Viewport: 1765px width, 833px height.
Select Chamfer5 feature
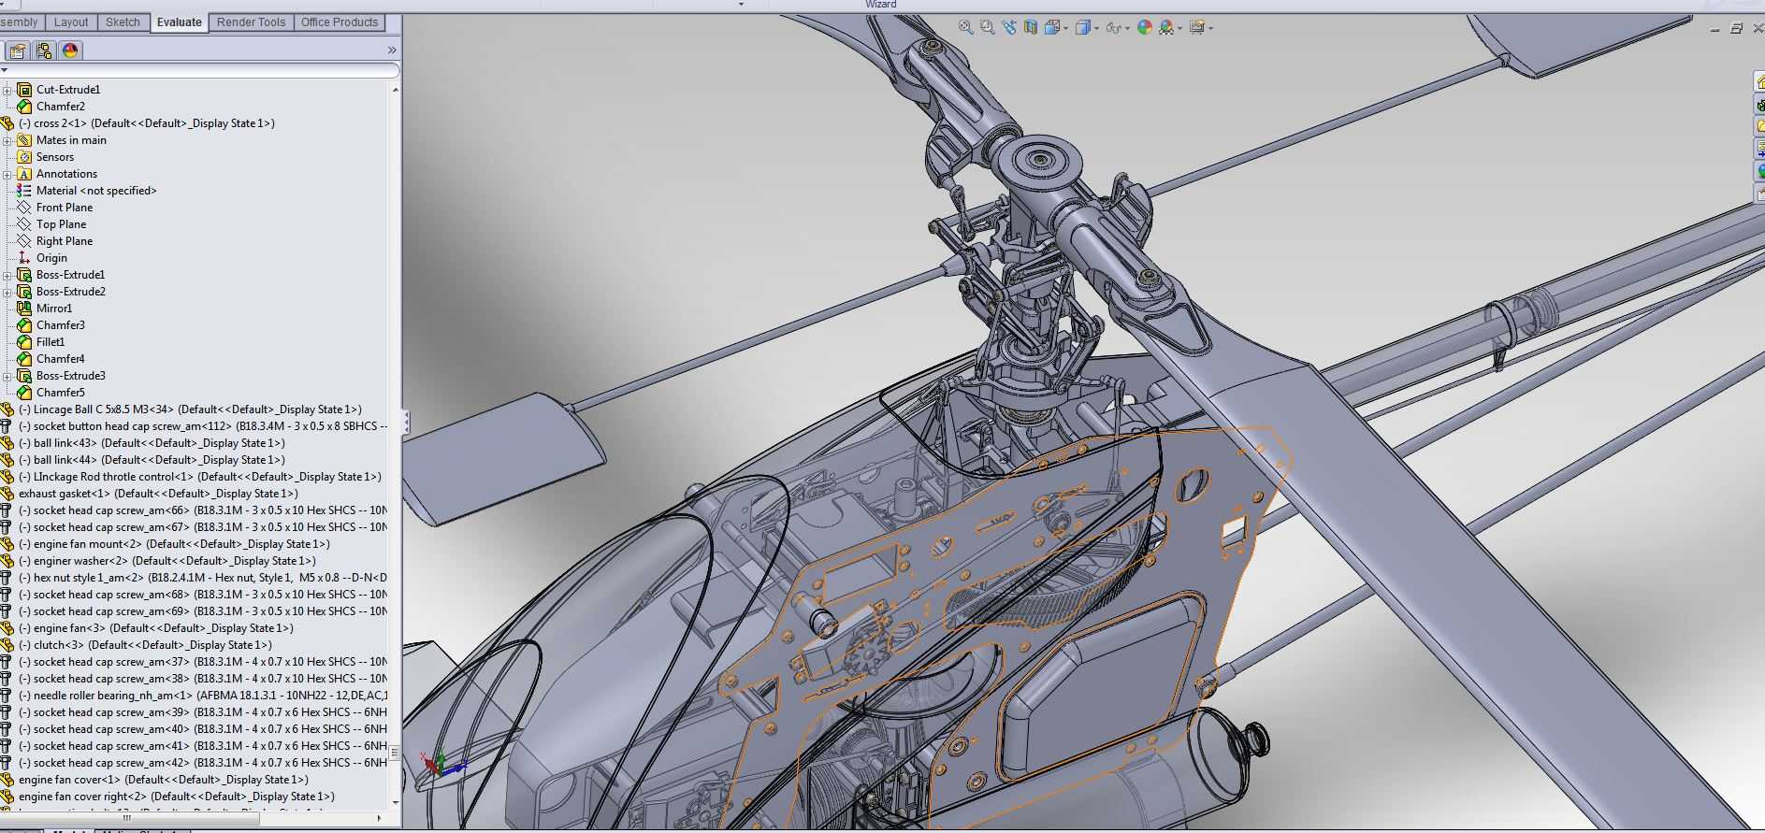(61, 393)
